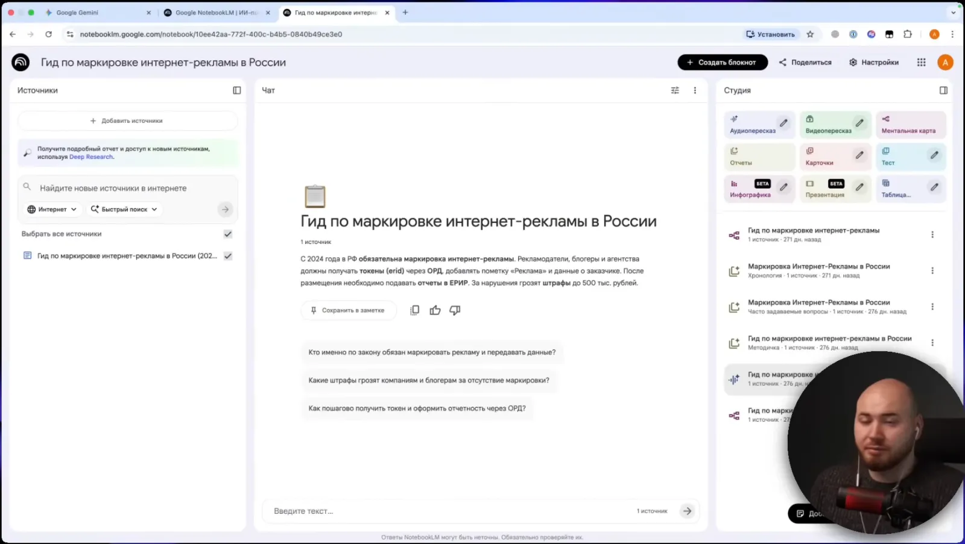Send the chat message arrow
This screenshot has width=965, height=544.
(x=687, y=511)
